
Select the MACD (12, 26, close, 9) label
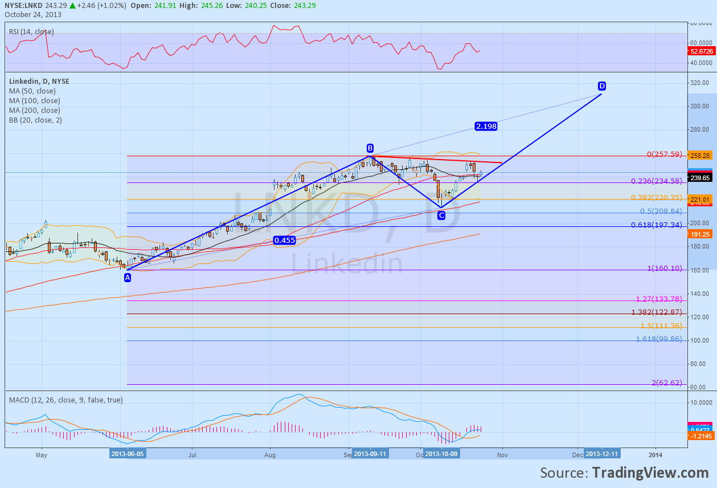point(65,400)
